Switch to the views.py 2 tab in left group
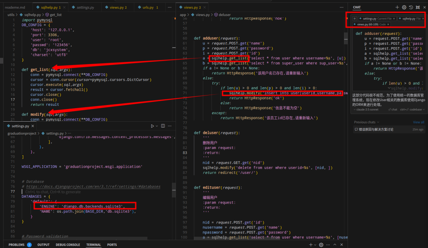Image resolution: width=428 pixels, height=248 pixels. coord(117,8)
